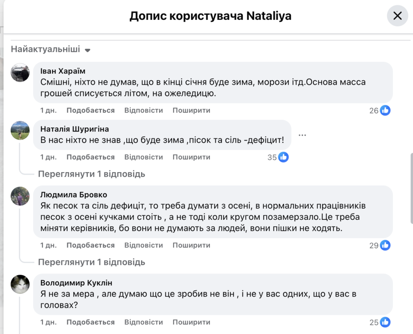Open Володимир Куклін's cat avatar

tap(20, 284)
